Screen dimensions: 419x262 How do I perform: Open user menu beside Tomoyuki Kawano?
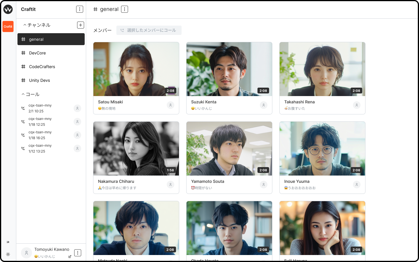click(x=78, y=253)
